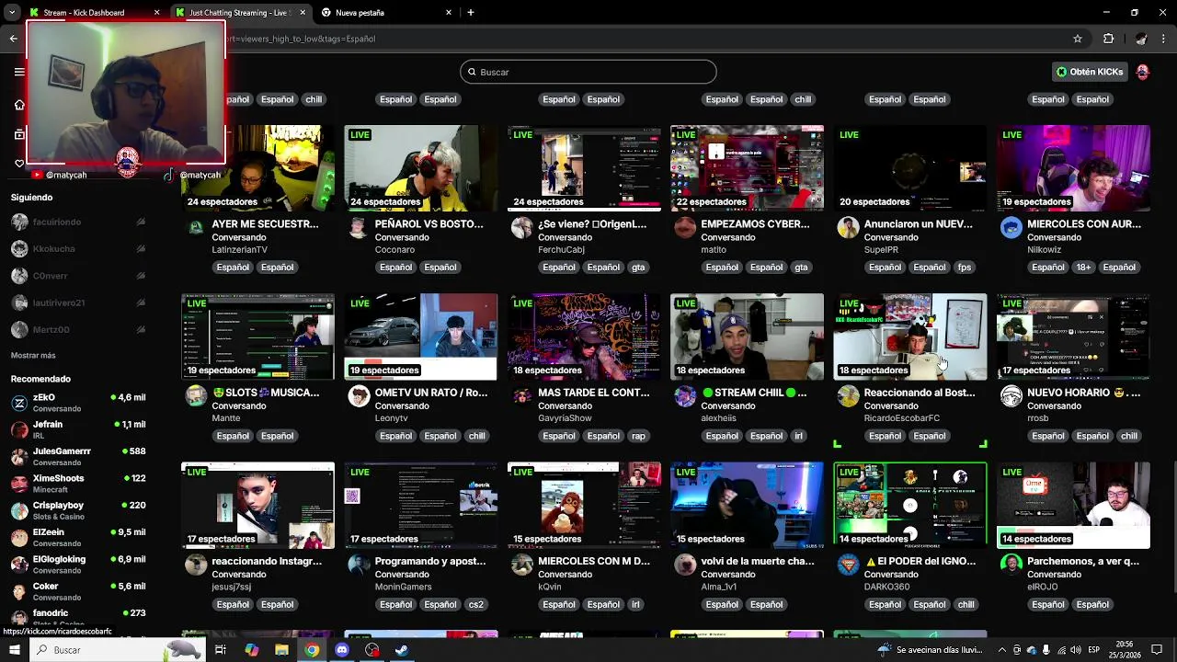Open recommended channel Jefrain
Screen dimensions: 1177x662
78,429
